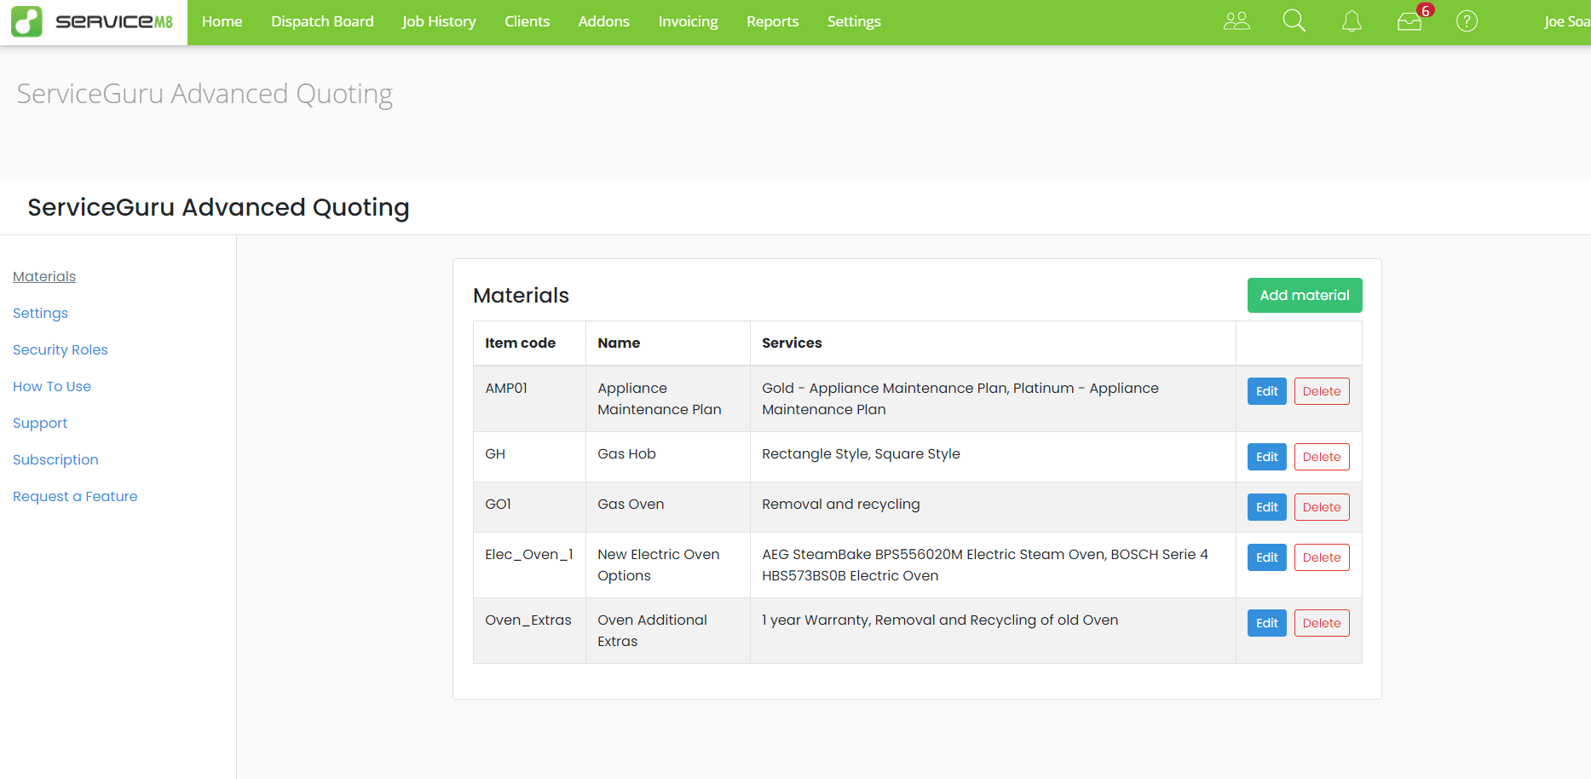The height and width of the screenshot is (779, 1591).
Task: Delete the Gas Hob material
Action: click(1322, 457)
